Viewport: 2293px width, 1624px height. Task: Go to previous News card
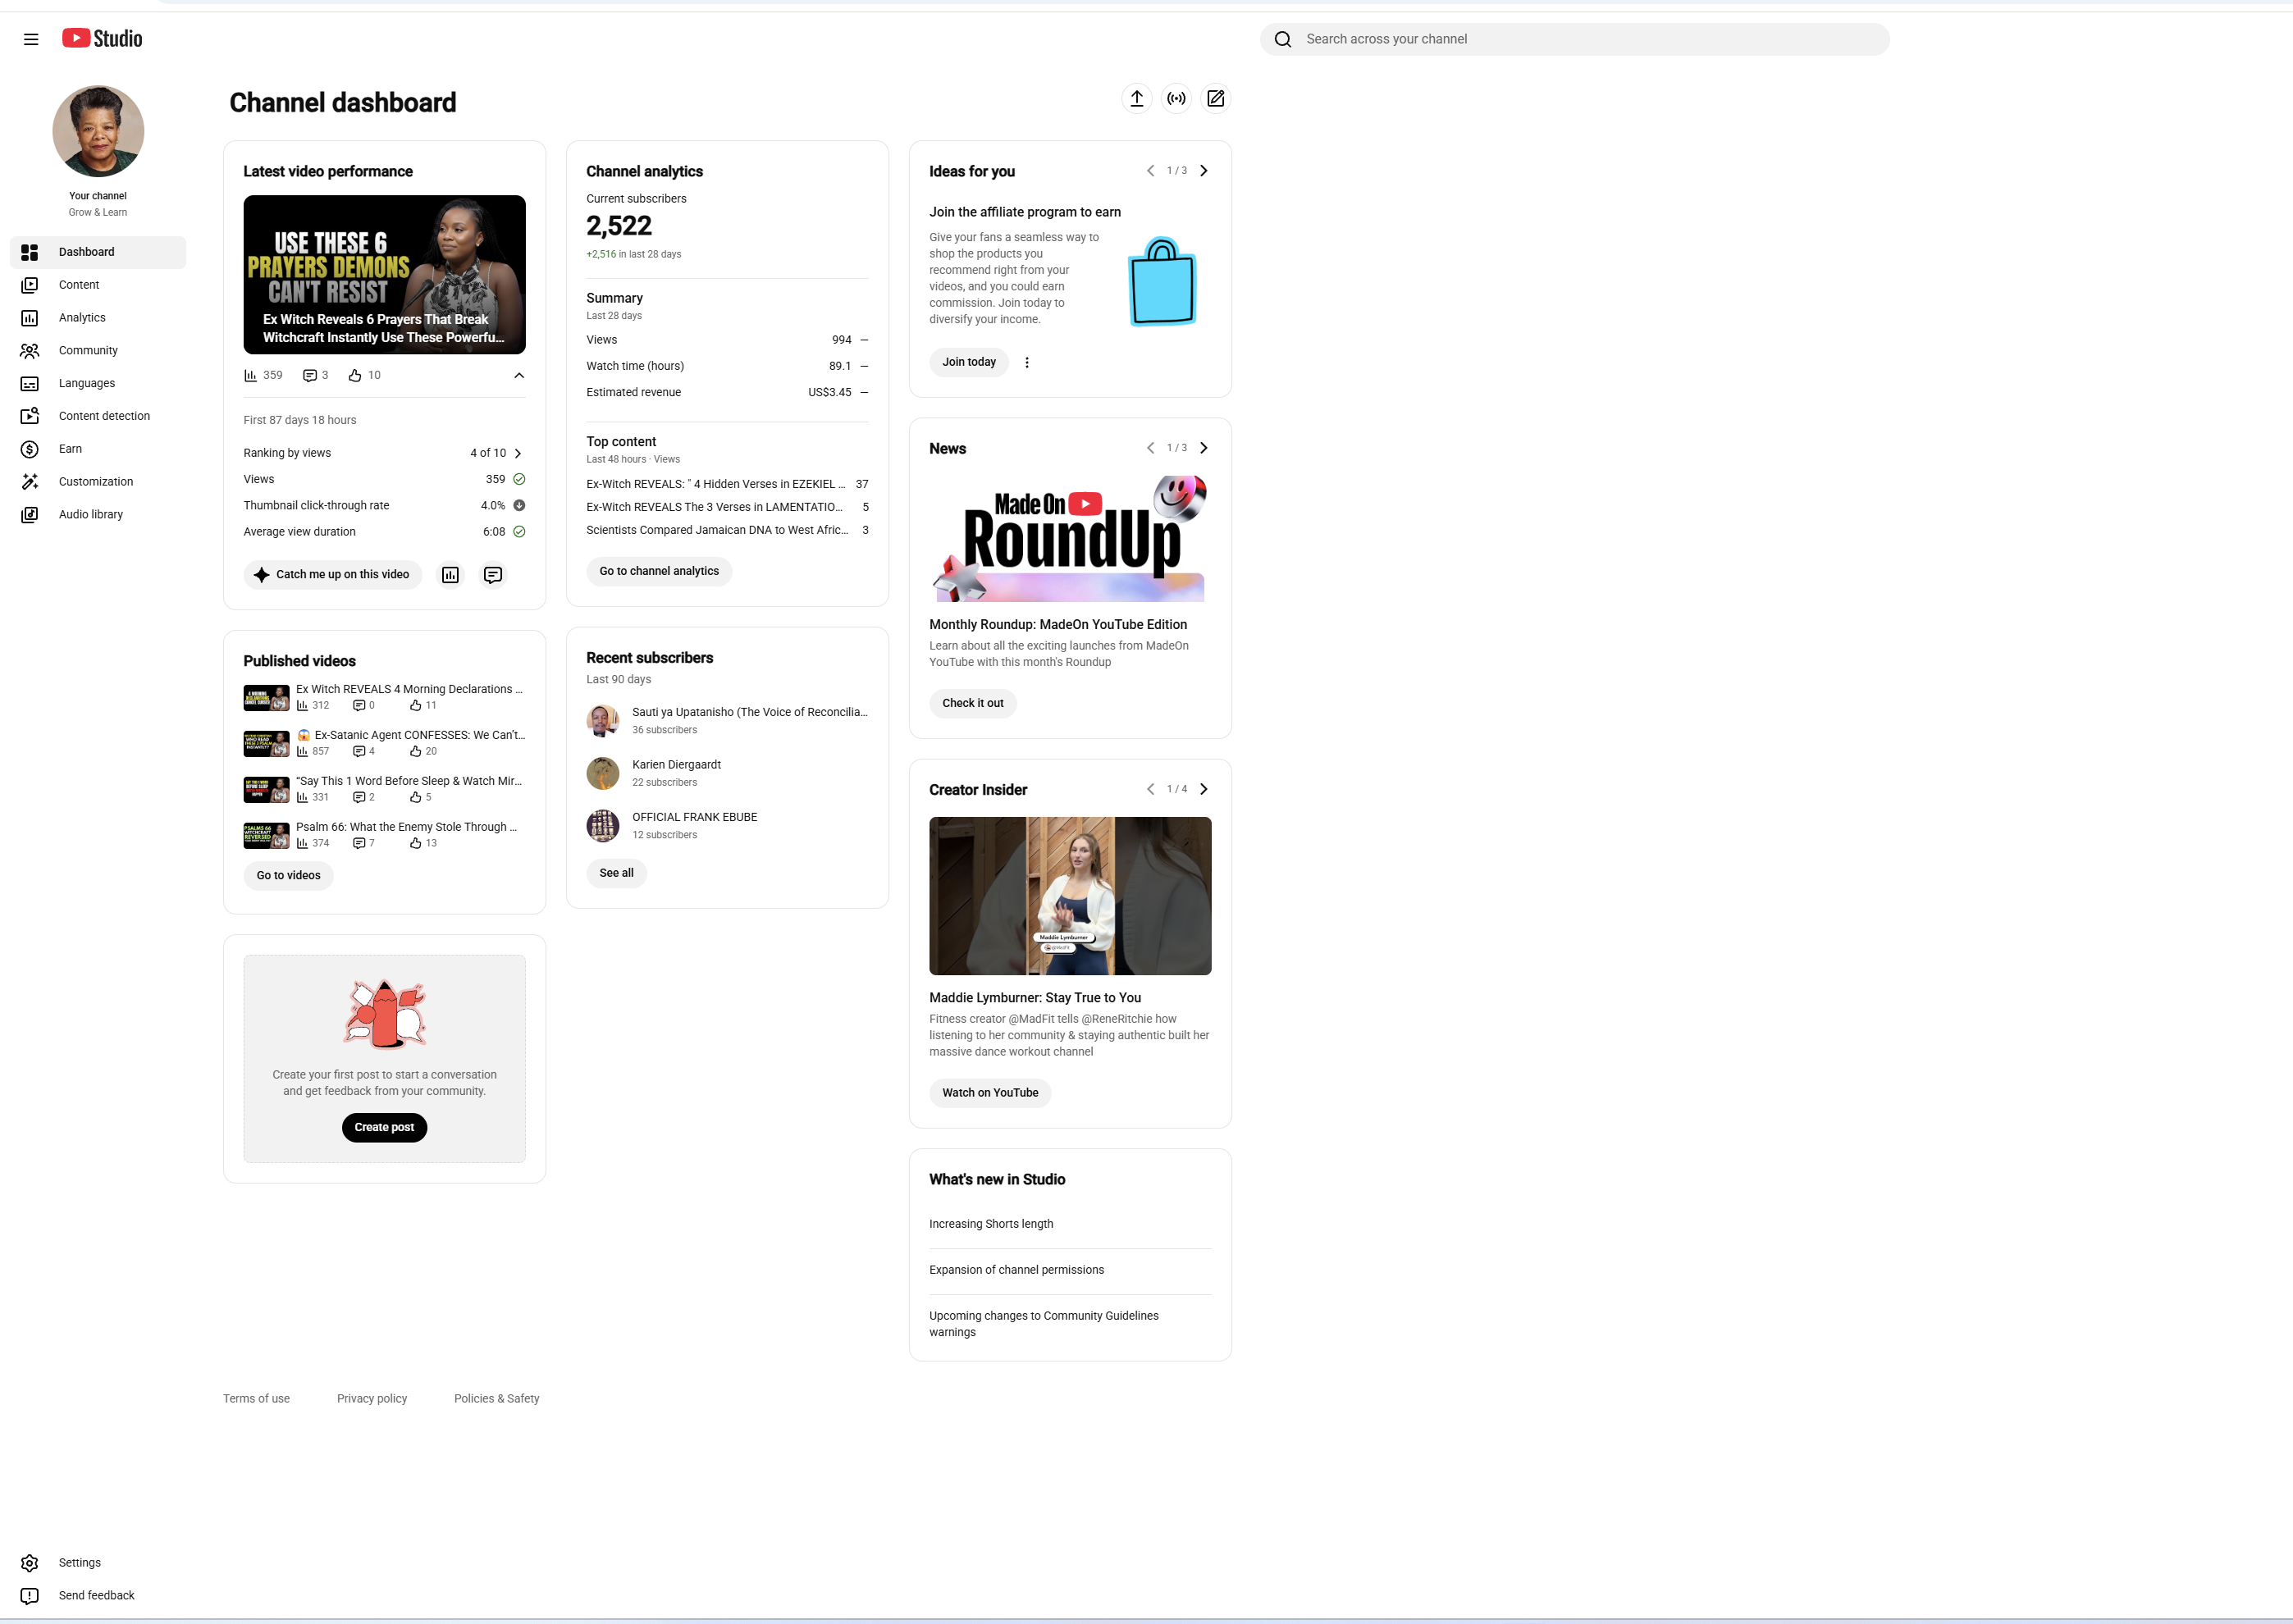click(x=1150, y=448)
